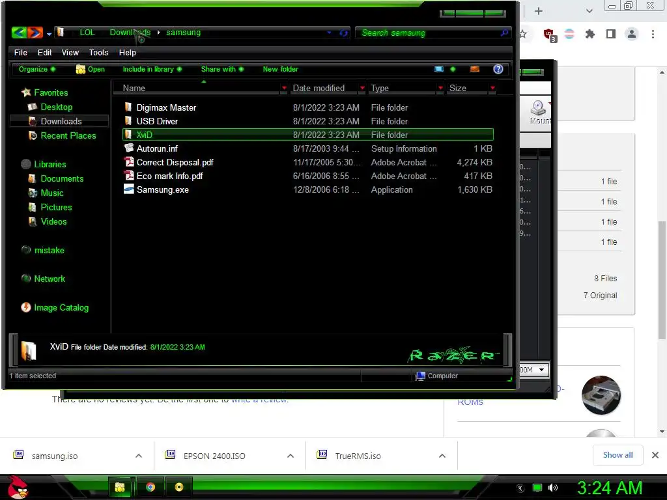Screen dimensions: 667x500
Task: Click the change view icon
Action: [x=439, y=69]
